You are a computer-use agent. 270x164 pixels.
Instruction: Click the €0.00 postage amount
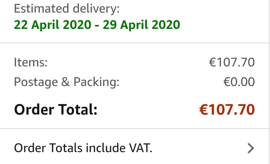click(239, 82)
